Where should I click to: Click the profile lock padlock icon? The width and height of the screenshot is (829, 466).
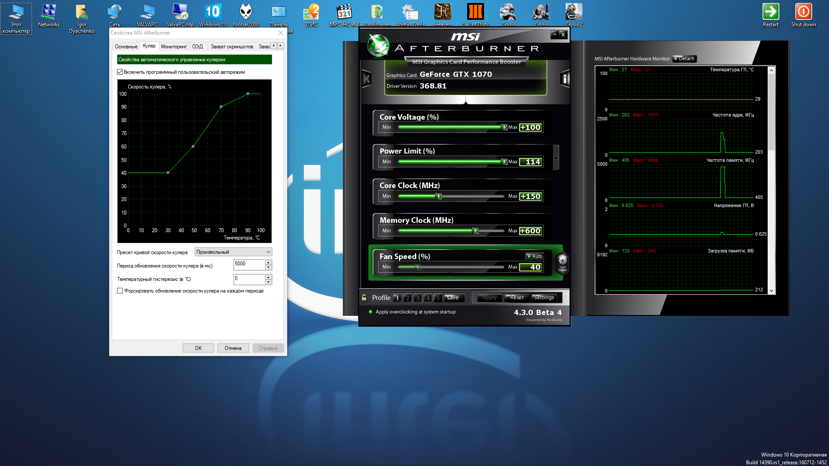click(x=364, y=297)
